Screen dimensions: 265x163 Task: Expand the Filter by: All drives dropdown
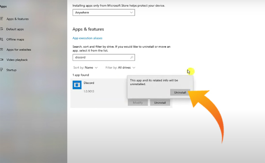coord(120,67)
